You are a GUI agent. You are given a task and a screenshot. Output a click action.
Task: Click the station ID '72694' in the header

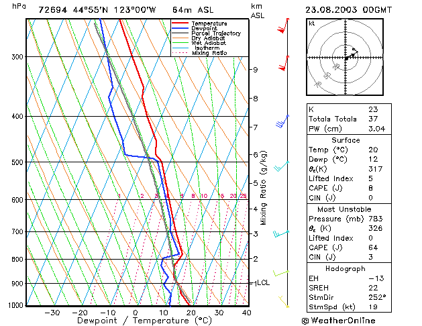(52, 10)
